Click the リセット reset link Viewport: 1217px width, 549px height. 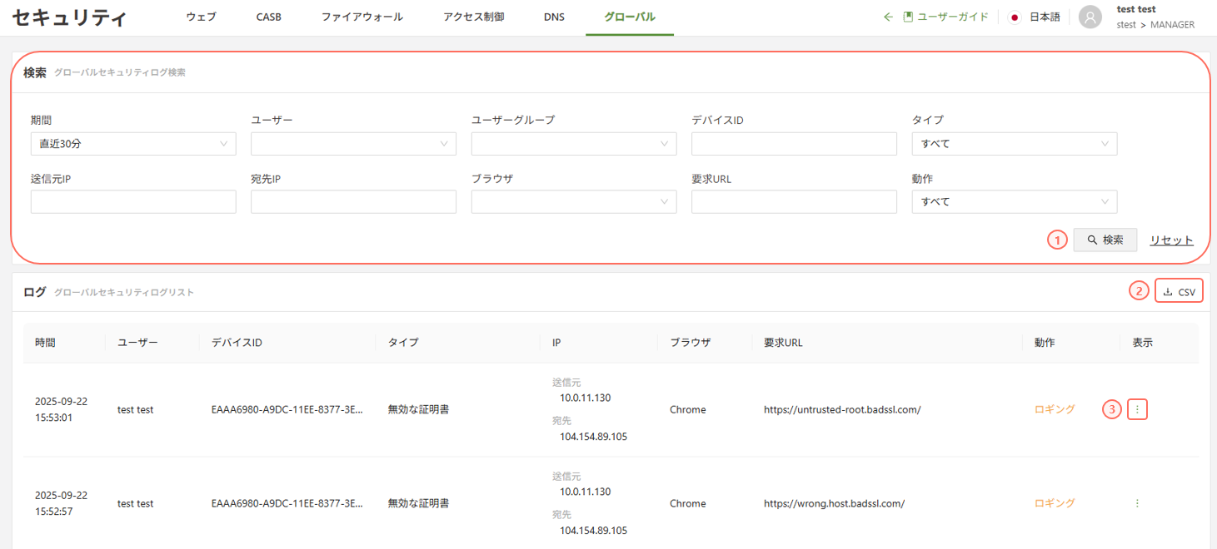click(1171, 240)
